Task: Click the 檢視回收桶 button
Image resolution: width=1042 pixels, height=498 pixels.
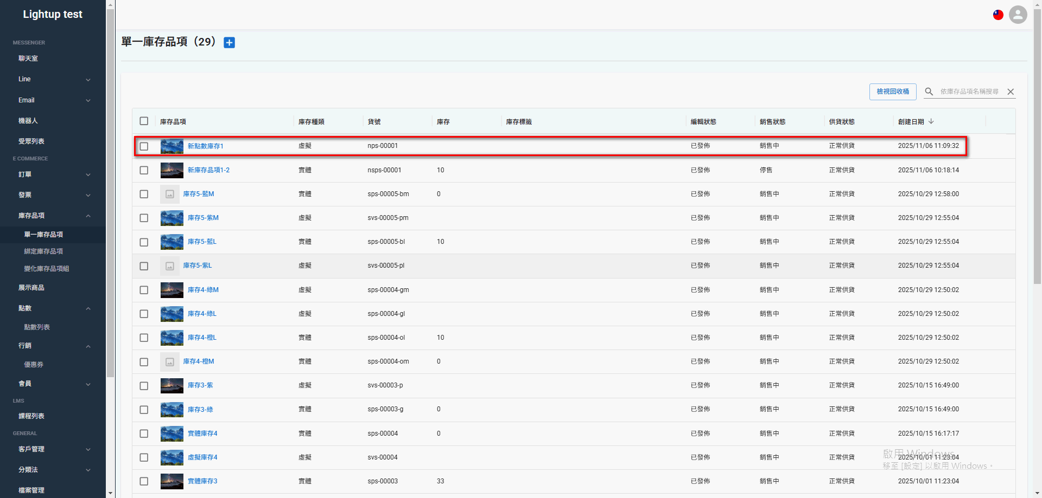Action: tap(893, 92)
